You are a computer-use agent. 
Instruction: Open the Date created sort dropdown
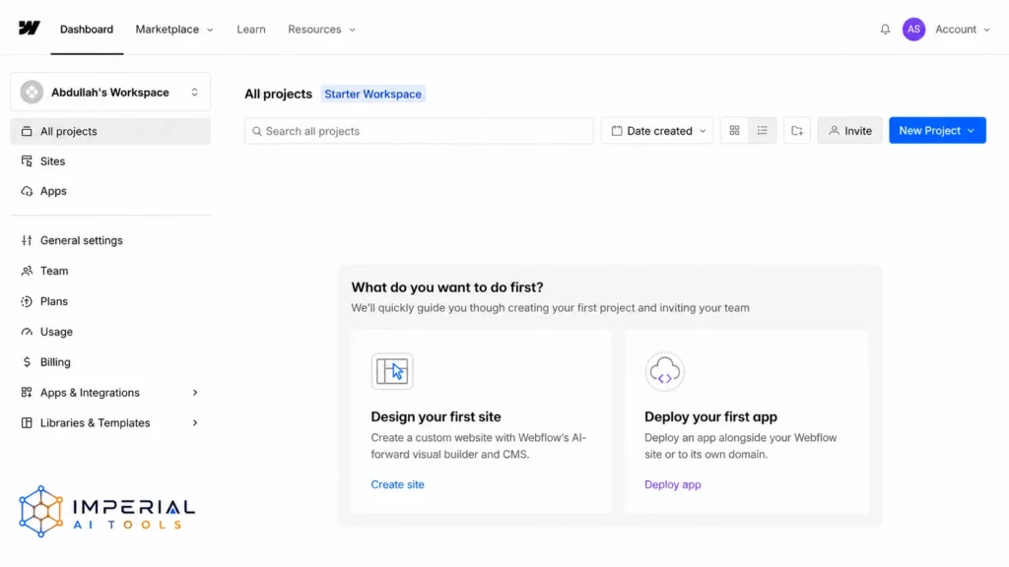tap(657, 131)
